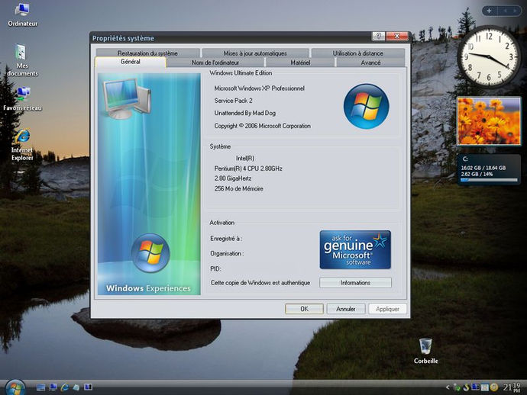527x395 pixels.
Task: Click the sidebar previous arrow
Action: (x=505, y=11)
